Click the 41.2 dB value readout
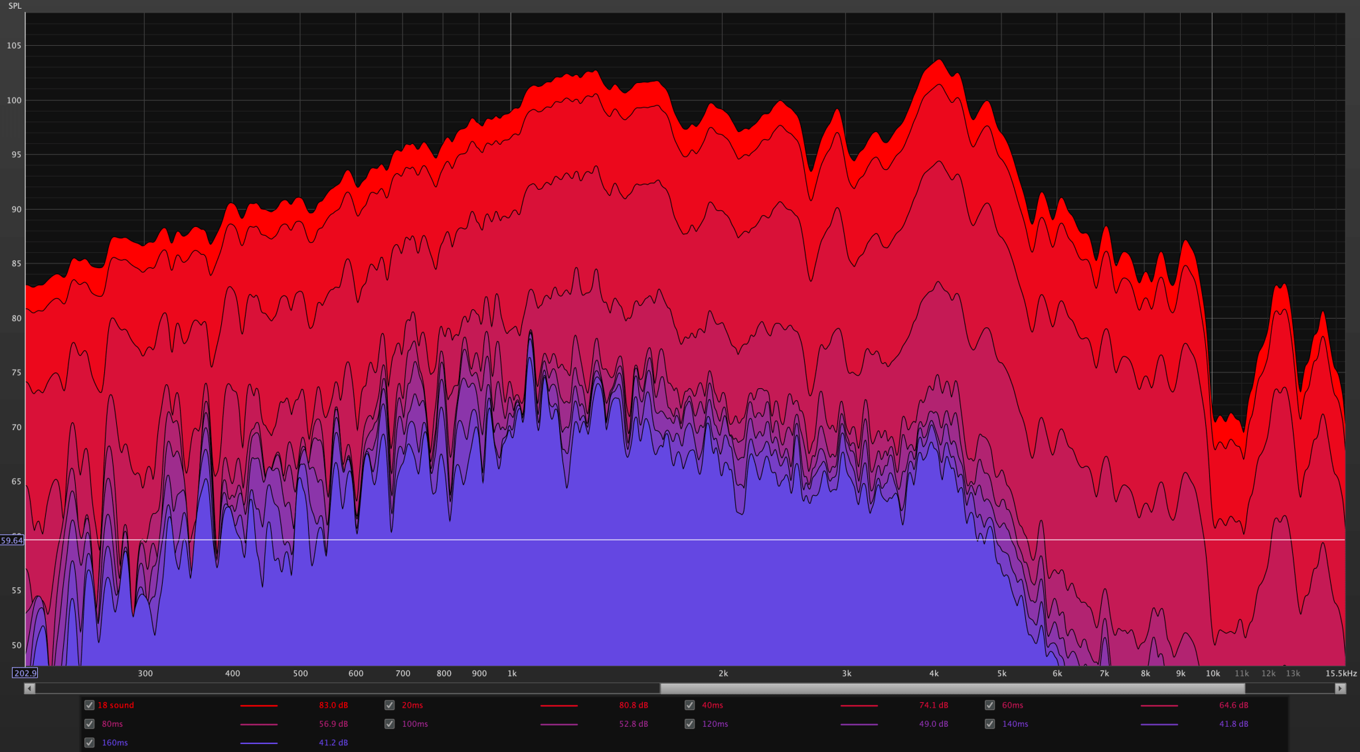The height and width of the screenshot is (752, 1360). pyautogui.click(x=333, y=742)
